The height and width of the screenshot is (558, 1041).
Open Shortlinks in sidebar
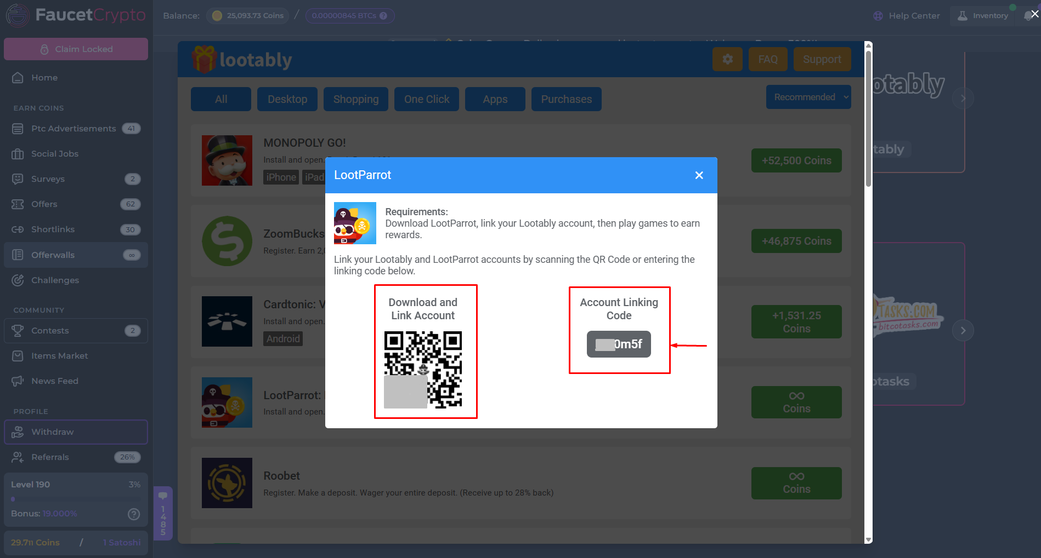click(76, 229)
